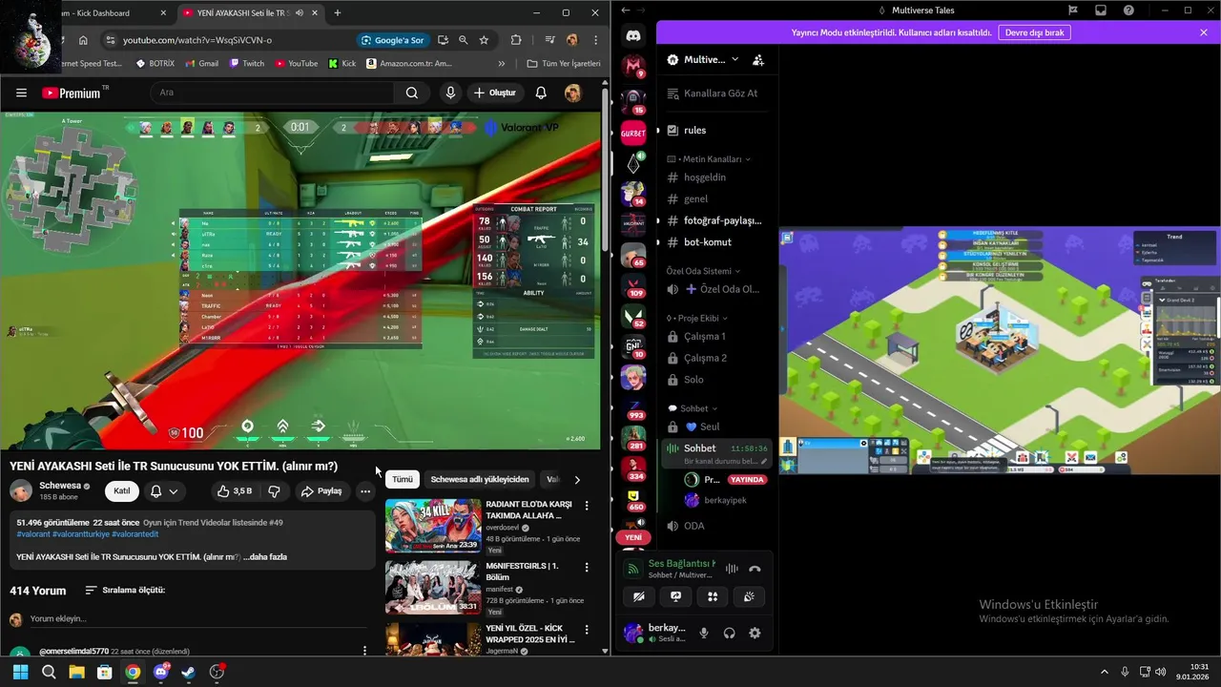Viewport: 1221px width, 687px height.
Task: Dismiss streamer mode banner X
Action: pos(1204,32)
